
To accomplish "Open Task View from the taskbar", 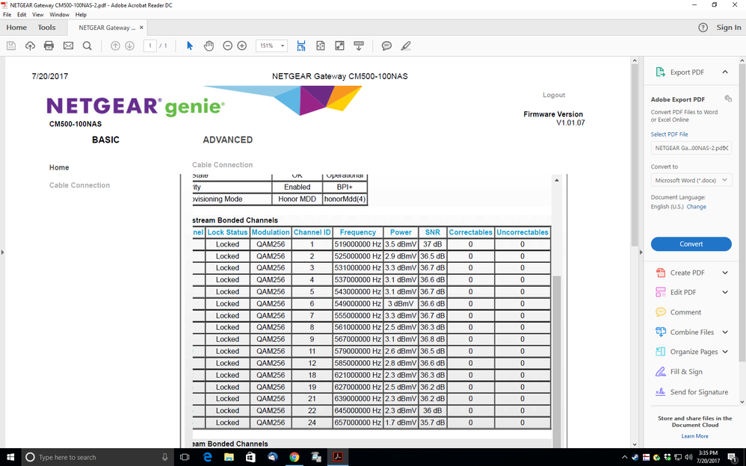I will click(x=185, y=457).
